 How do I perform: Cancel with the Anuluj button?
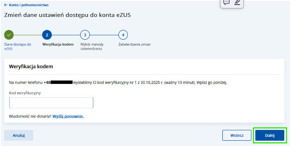coord(19,135)
